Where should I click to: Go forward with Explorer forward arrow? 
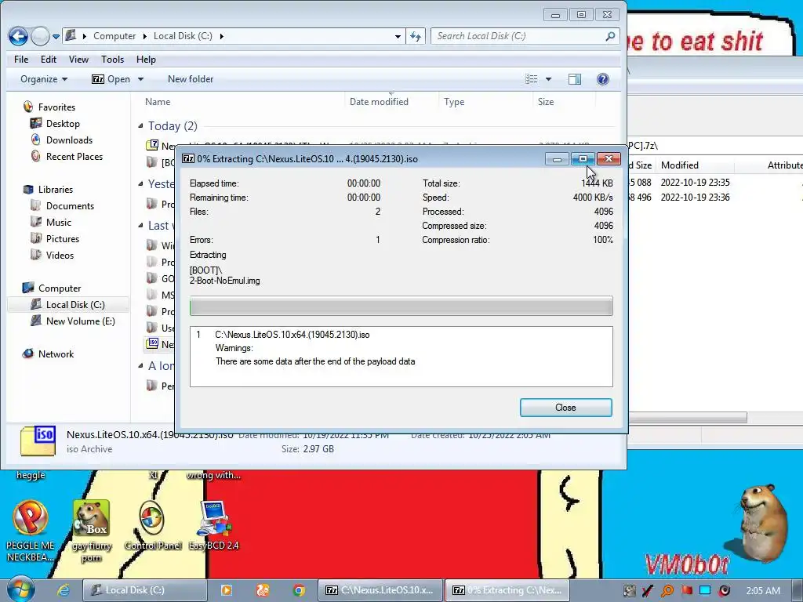coord(41,36)
